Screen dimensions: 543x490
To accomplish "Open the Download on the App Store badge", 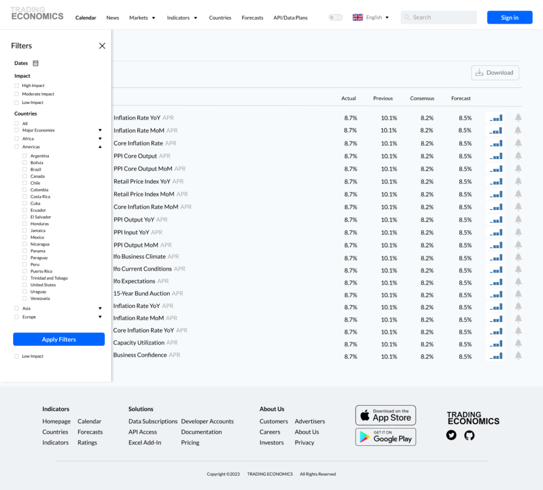I will [386, 415].
